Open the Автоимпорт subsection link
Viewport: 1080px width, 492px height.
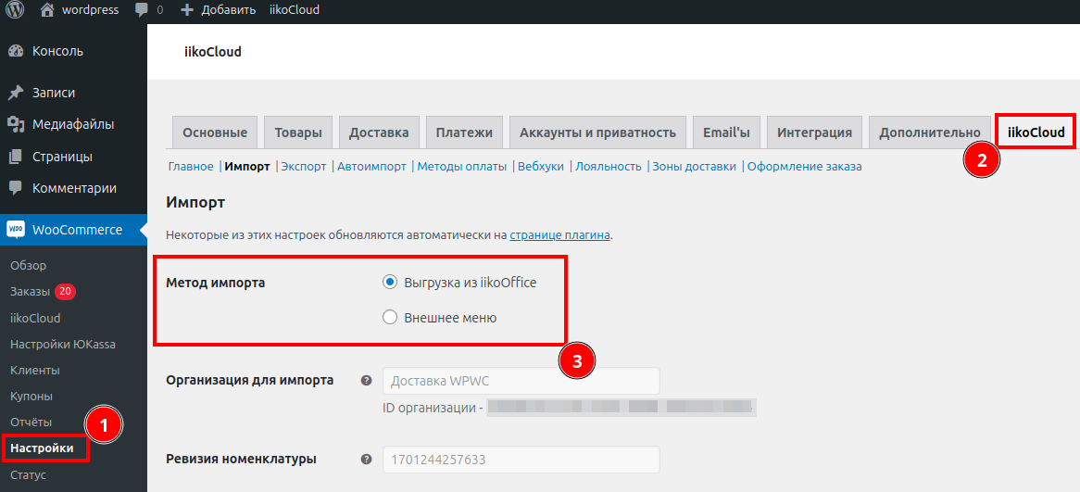click(x=371, y=167)
